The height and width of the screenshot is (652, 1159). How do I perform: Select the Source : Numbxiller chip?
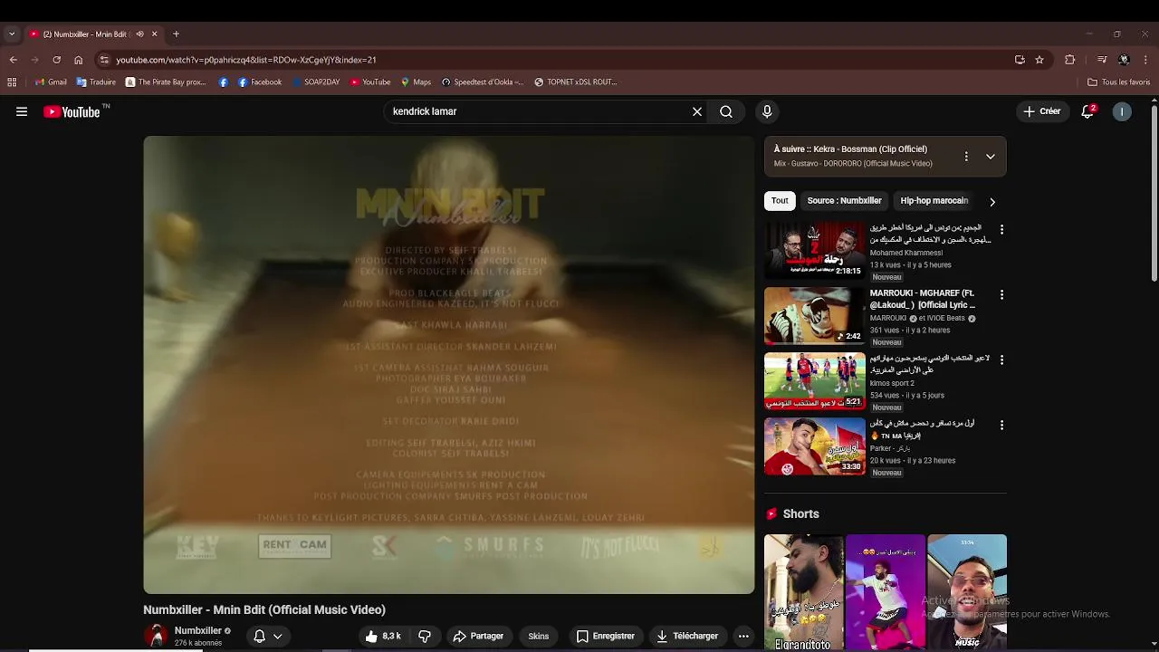point(844,201)
